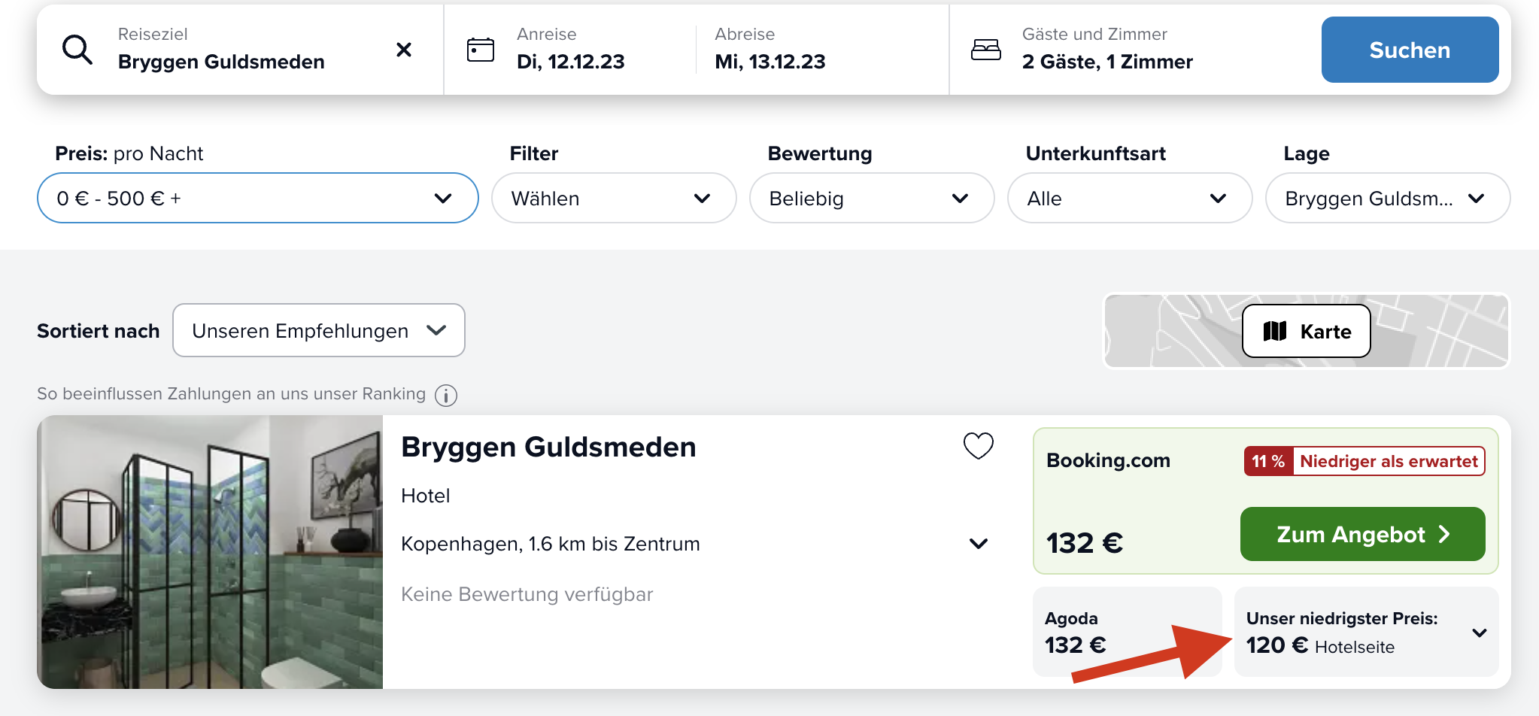Screen dimensions: 1539x716
Task: Open the Anreise calendar icon
Action: click(481, 50)
